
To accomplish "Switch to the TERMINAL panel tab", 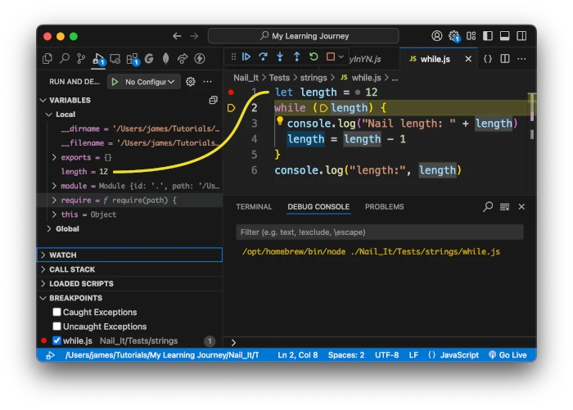I will [254, 207].
